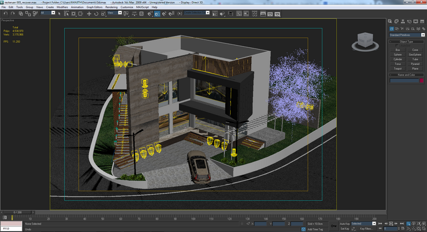Click the Key Filters button
427x232 pixels.
click(x=366, y=229)
